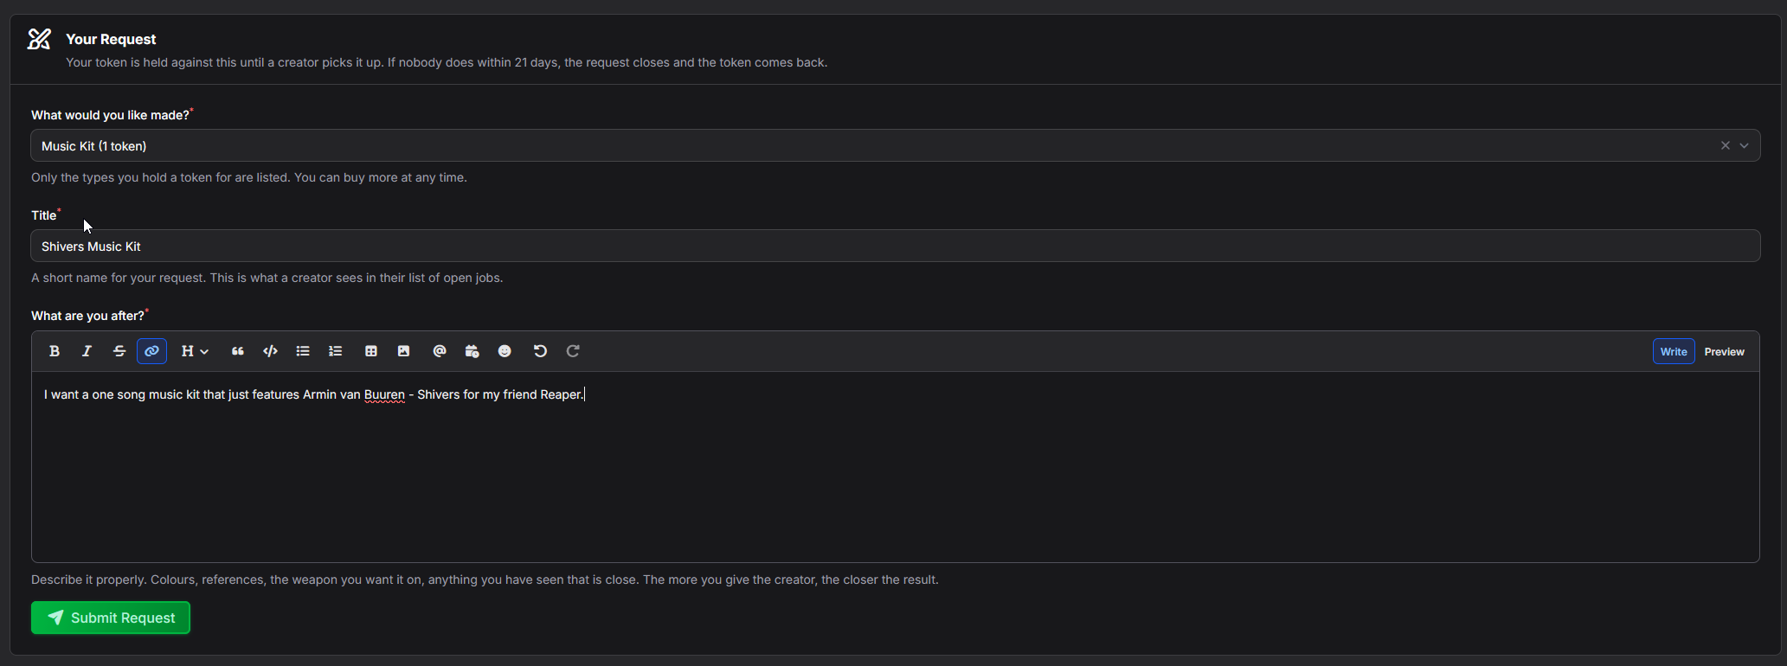Screen dimensions: 1787x666
Task: Insert a date with the calendar icon
Action: [x=472, y=351]
